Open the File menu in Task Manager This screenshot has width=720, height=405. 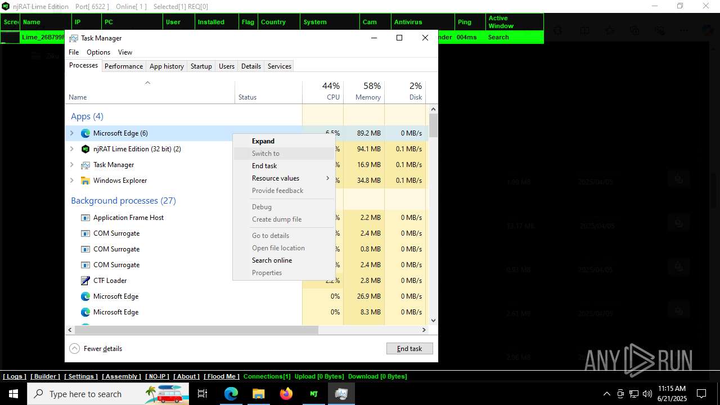tap(74, 52)
